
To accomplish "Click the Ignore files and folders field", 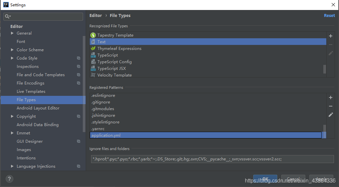I will pyautogui.click(x=212, y=159).
